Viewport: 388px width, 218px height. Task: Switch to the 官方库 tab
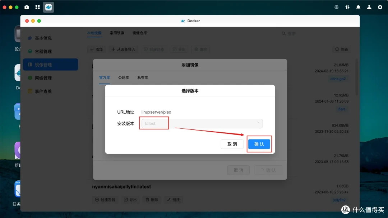(x=105, y=77)
